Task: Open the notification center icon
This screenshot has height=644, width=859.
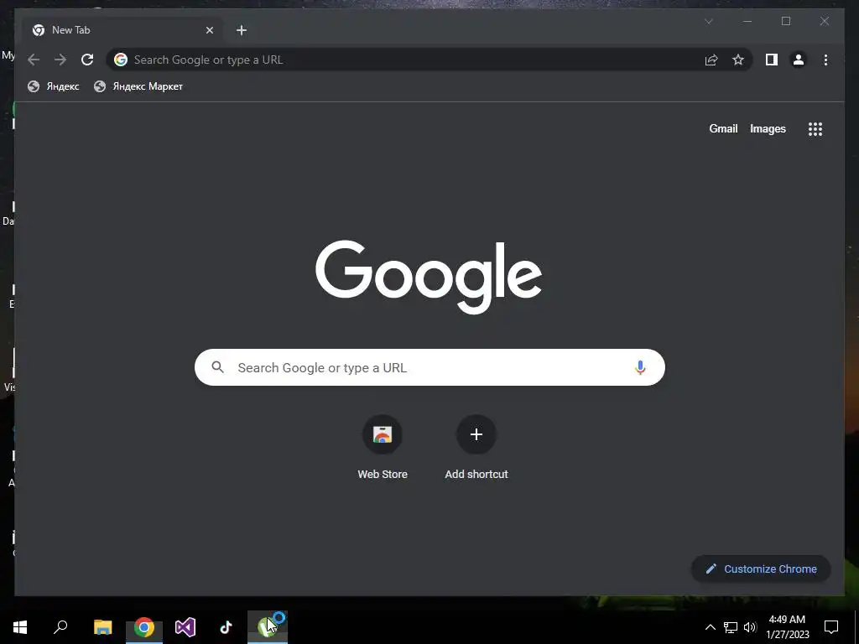Action: [x=831, y=627]
